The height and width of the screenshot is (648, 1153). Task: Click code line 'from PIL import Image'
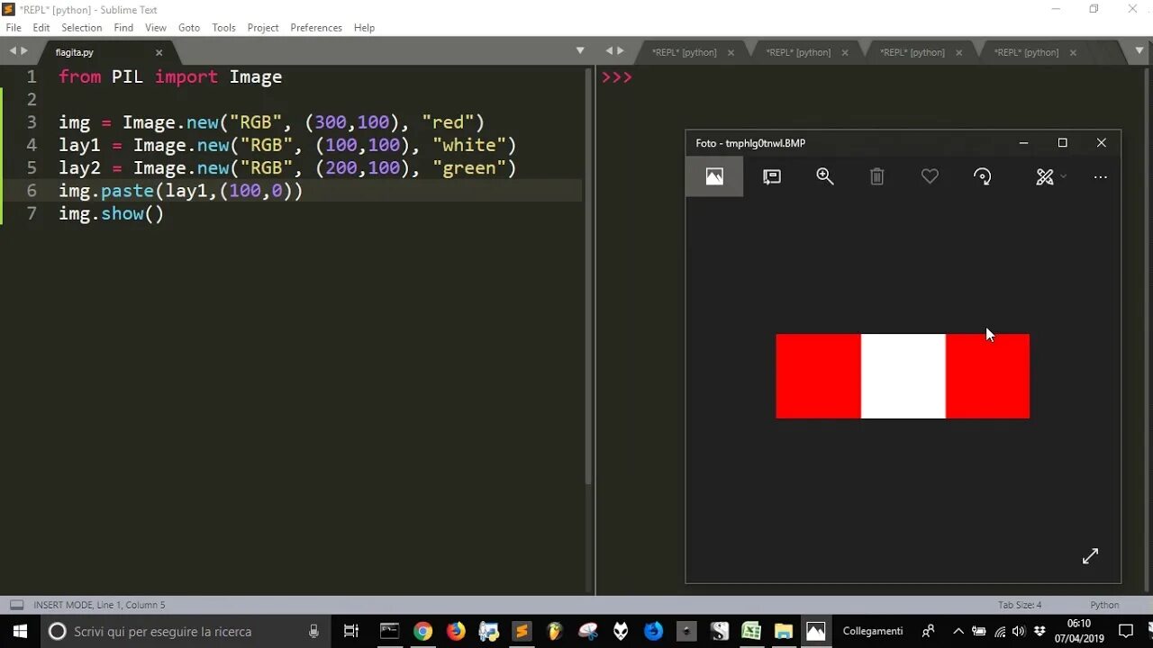[x=170, y=77]
